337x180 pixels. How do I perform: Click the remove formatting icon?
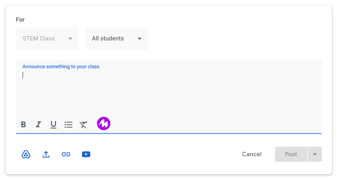[x=83, y=125]
